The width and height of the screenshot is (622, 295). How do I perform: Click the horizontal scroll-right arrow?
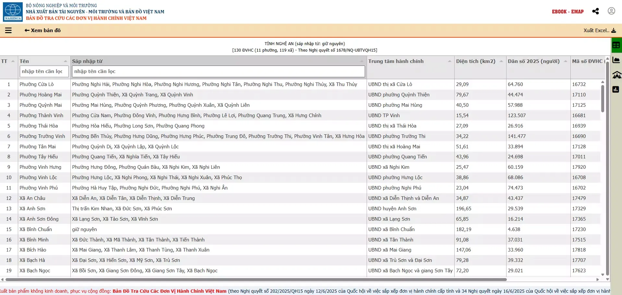click(x=598, y=279)
